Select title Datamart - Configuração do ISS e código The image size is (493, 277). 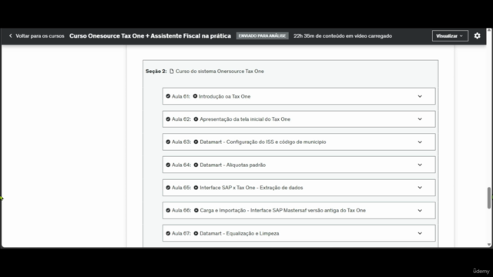click(x=263, y=142)
